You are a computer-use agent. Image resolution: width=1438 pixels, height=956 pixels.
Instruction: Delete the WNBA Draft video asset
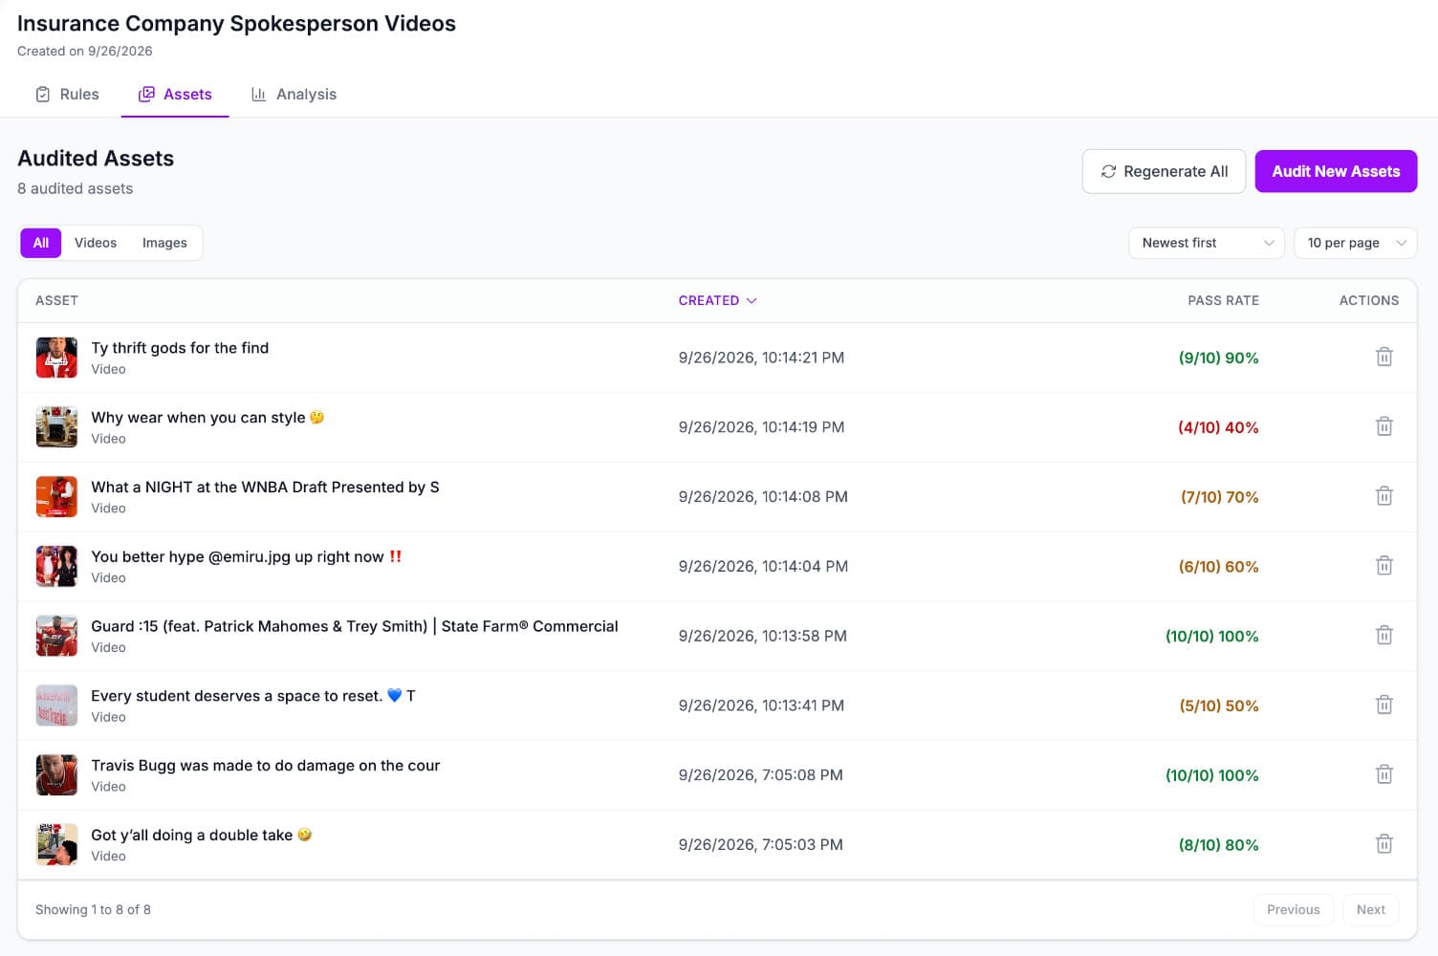point(1384,496)
